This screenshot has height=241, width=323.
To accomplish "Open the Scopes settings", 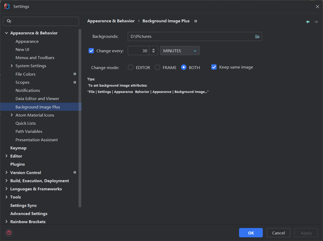I will pos(22,82).
